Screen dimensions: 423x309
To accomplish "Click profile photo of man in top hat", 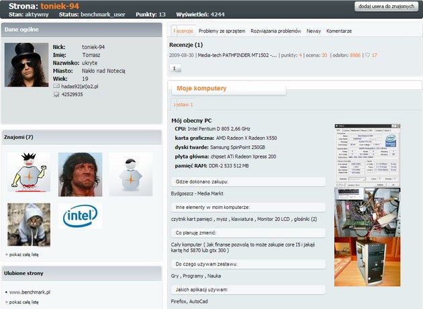I will point(26,64).
